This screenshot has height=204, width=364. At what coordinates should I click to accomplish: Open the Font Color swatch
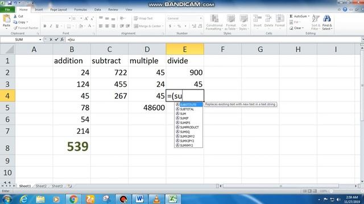point(89,26)
